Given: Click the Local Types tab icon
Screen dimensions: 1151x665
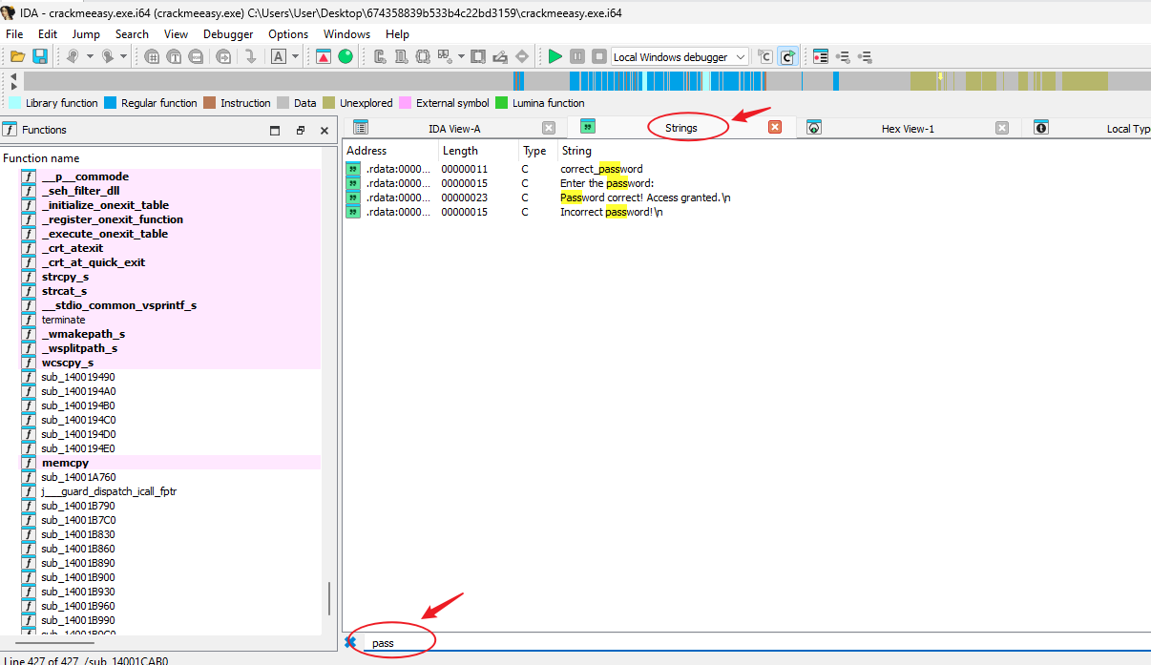Looking at the screenshot, I should click(1041, 128).
